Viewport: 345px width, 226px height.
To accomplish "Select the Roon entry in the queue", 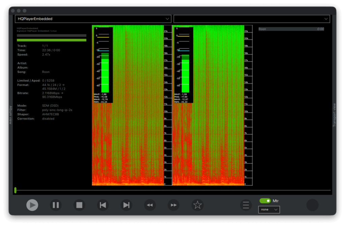I will [291, 29].
